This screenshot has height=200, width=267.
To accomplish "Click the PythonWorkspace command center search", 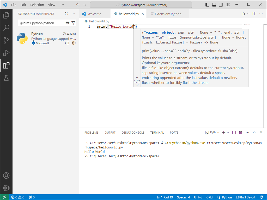I will pyautogui.click(x=141, y=5).
